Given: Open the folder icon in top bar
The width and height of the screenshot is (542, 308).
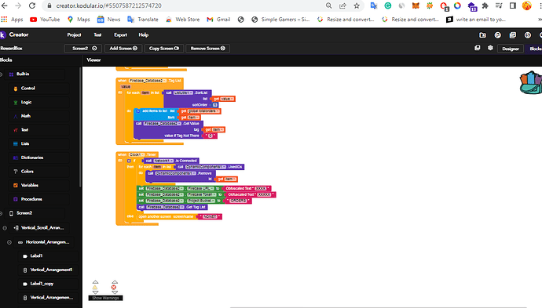Looking at the screenshot, I should (x=482, y=35).
